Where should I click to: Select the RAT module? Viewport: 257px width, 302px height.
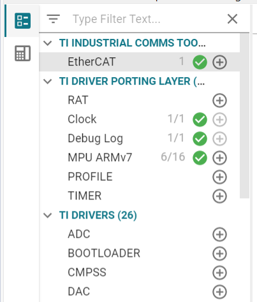point(78,100)
